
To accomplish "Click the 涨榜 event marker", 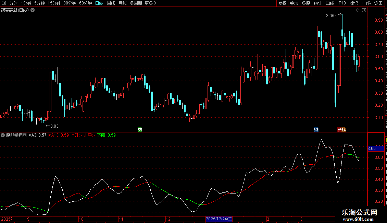I will click(341, 130).
